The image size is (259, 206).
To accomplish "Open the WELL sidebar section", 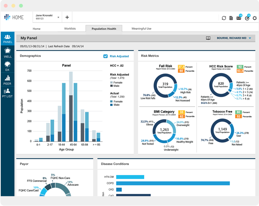I will coord(7,53).
